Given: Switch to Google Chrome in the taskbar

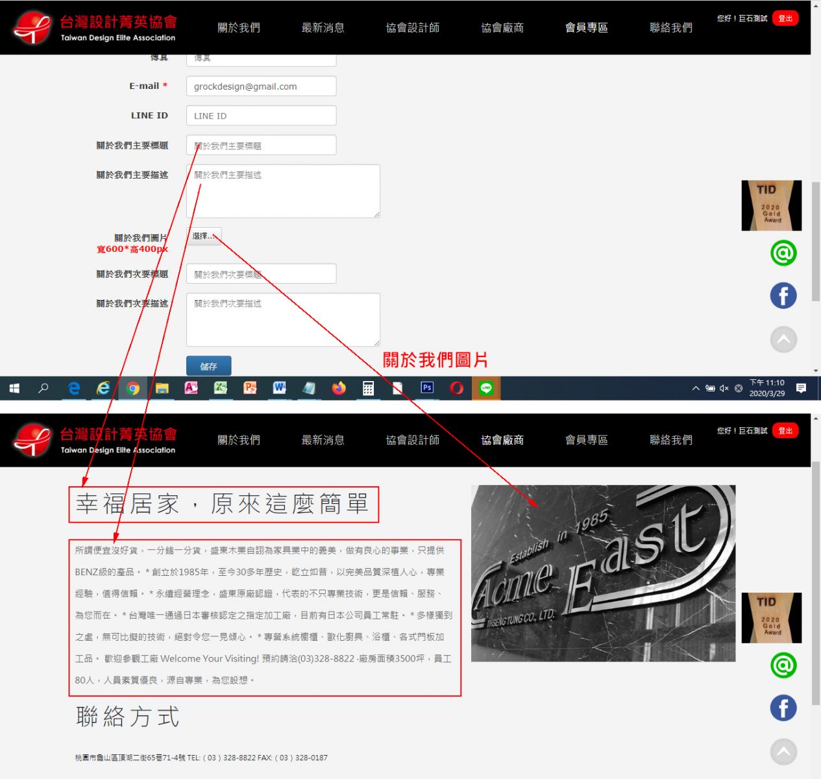Looking at the screenshot, I should [x=133, y=388].
